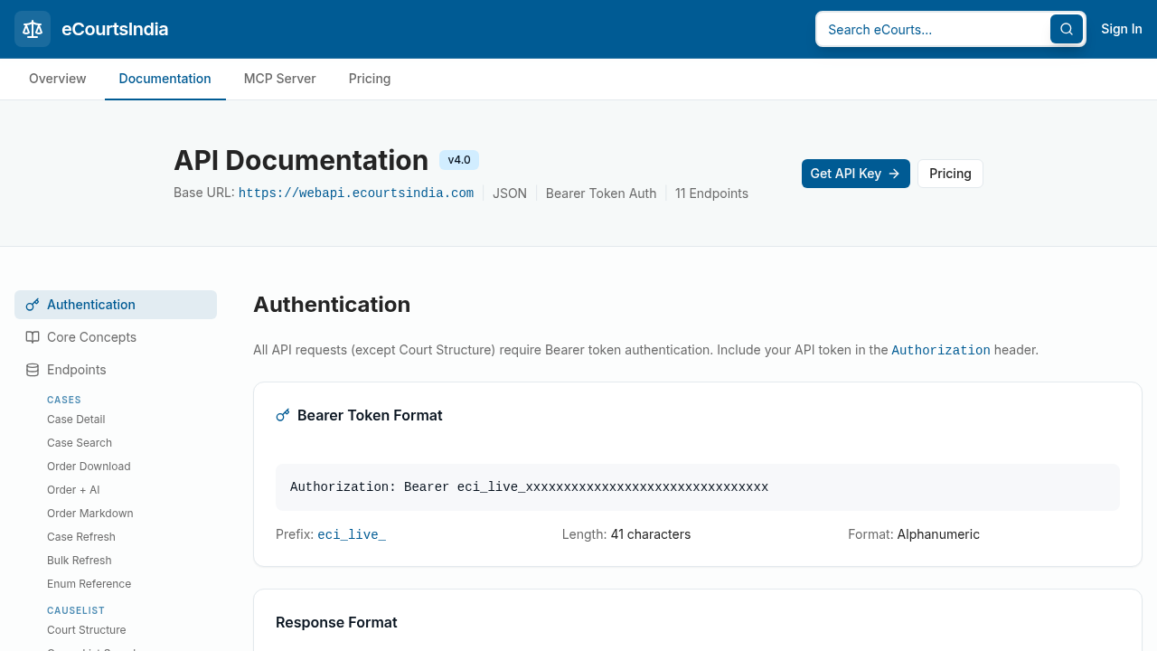Open the Pricing tab in the navigation
1157x651 pixels.
coord(370,79)
